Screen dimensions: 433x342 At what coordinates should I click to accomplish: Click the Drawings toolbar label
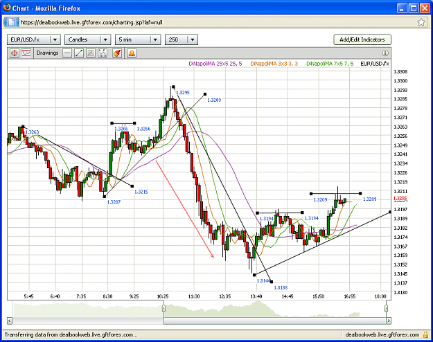pyautogui.click(x=48, y=53)
